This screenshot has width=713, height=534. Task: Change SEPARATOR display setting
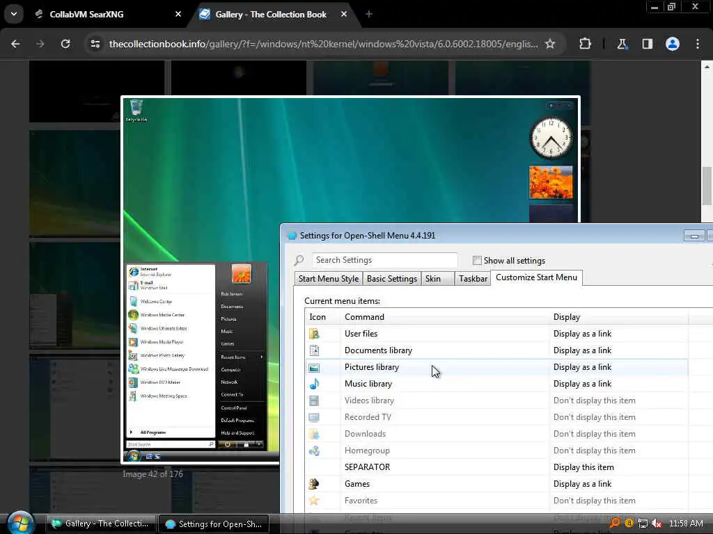[x=583, y=467]
